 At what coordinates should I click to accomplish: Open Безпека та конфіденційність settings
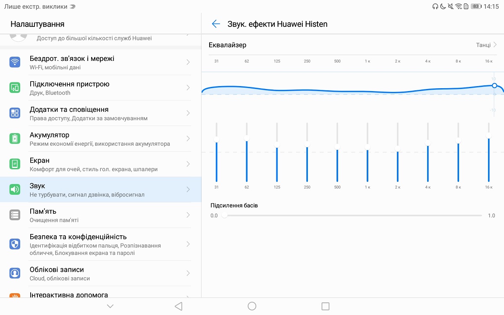pos(101,244)
